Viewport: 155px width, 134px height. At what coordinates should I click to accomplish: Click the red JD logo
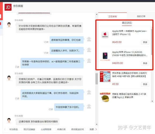[x=8, y=7]
